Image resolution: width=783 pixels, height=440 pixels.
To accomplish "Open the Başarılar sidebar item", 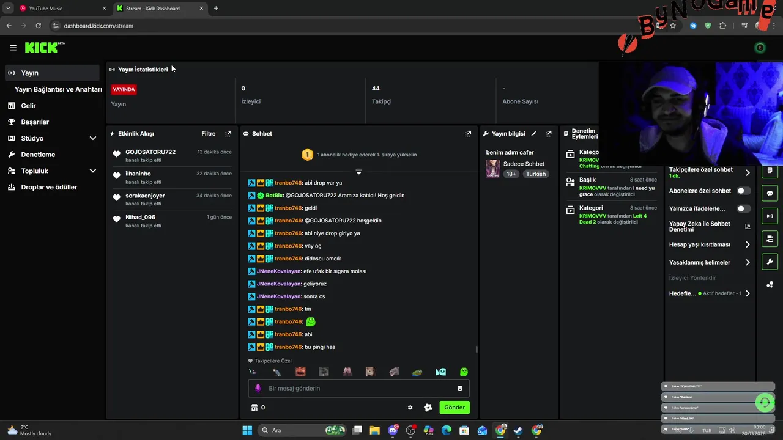I will tap(53, 122).
